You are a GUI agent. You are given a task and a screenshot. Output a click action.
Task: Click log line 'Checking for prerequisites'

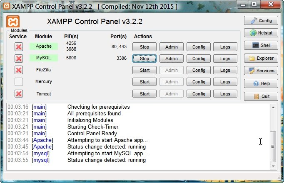(99, 107)
